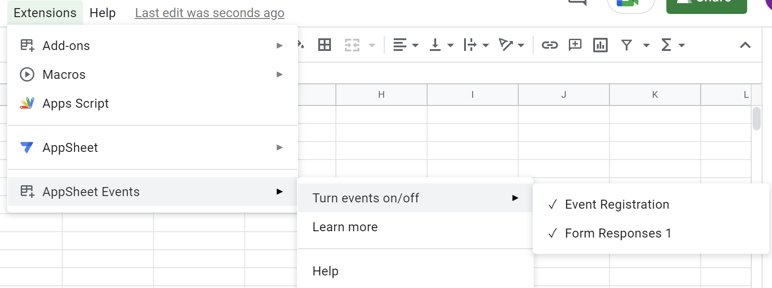Click the AppSheet icon in Extensions menu

[x=27, y=147]
